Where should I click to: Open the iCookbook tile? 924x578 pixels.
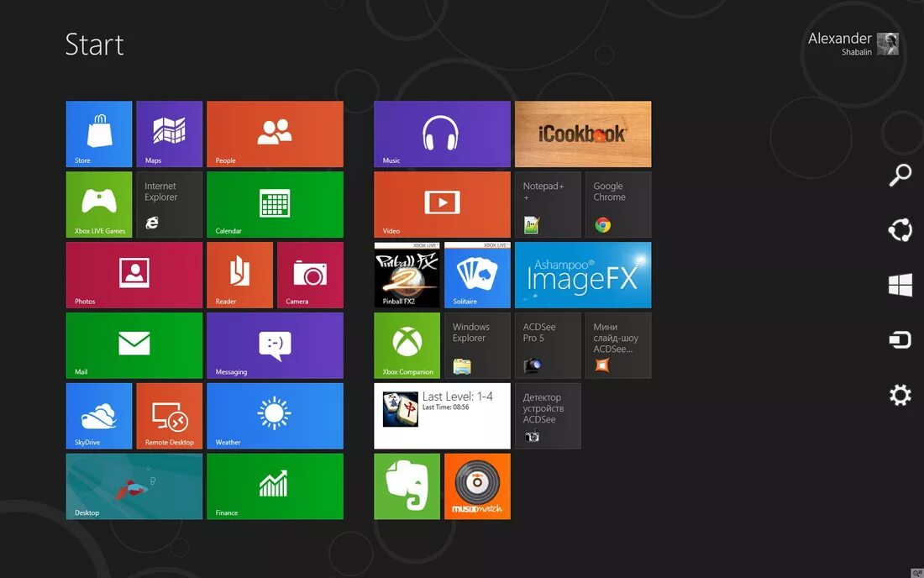pyautogui.click(x=583, y=134)
